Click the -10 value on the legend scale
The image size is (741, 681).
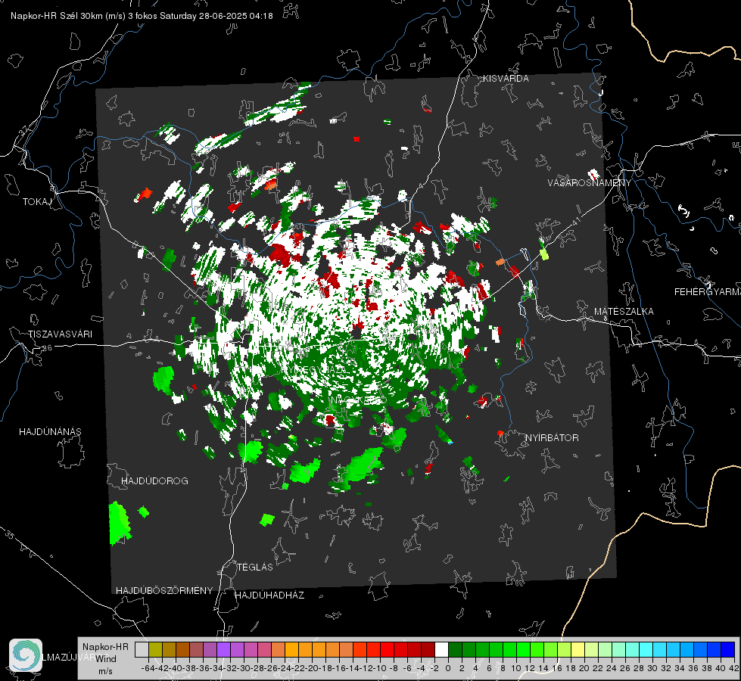tap(380, 668)
